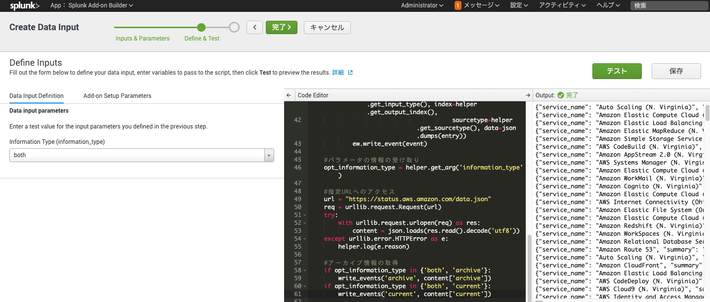Click the green テスト button
710x302 pixels.
[x=617, y=71]
